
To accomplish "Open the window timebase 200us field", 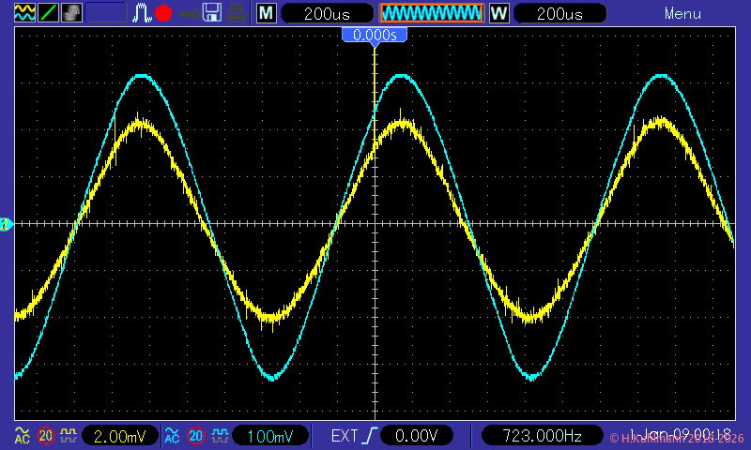I will point(559,13).
